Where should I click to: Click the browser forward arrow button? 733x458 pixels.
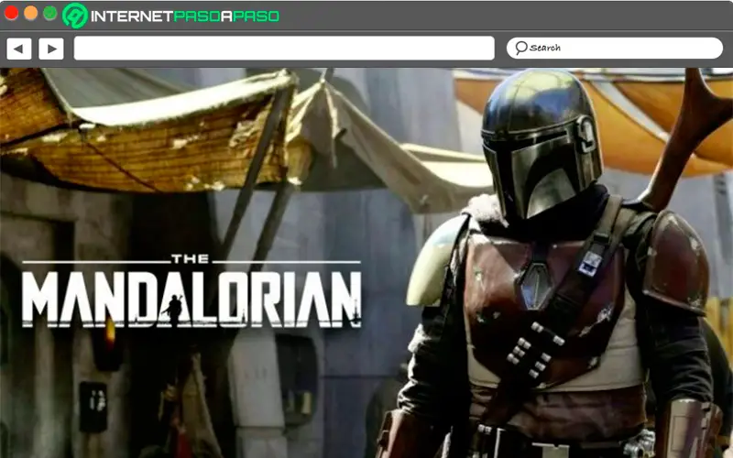click(51, 49)
